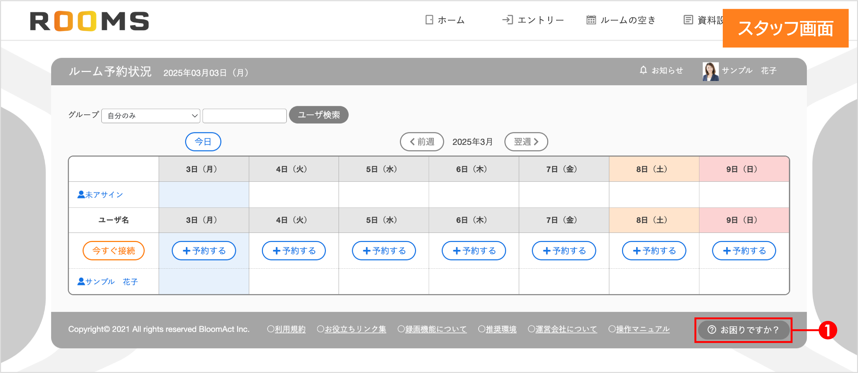The image size is (858, 373).
Task: Advance to next week with 翌週
Action: click(526, 141)
